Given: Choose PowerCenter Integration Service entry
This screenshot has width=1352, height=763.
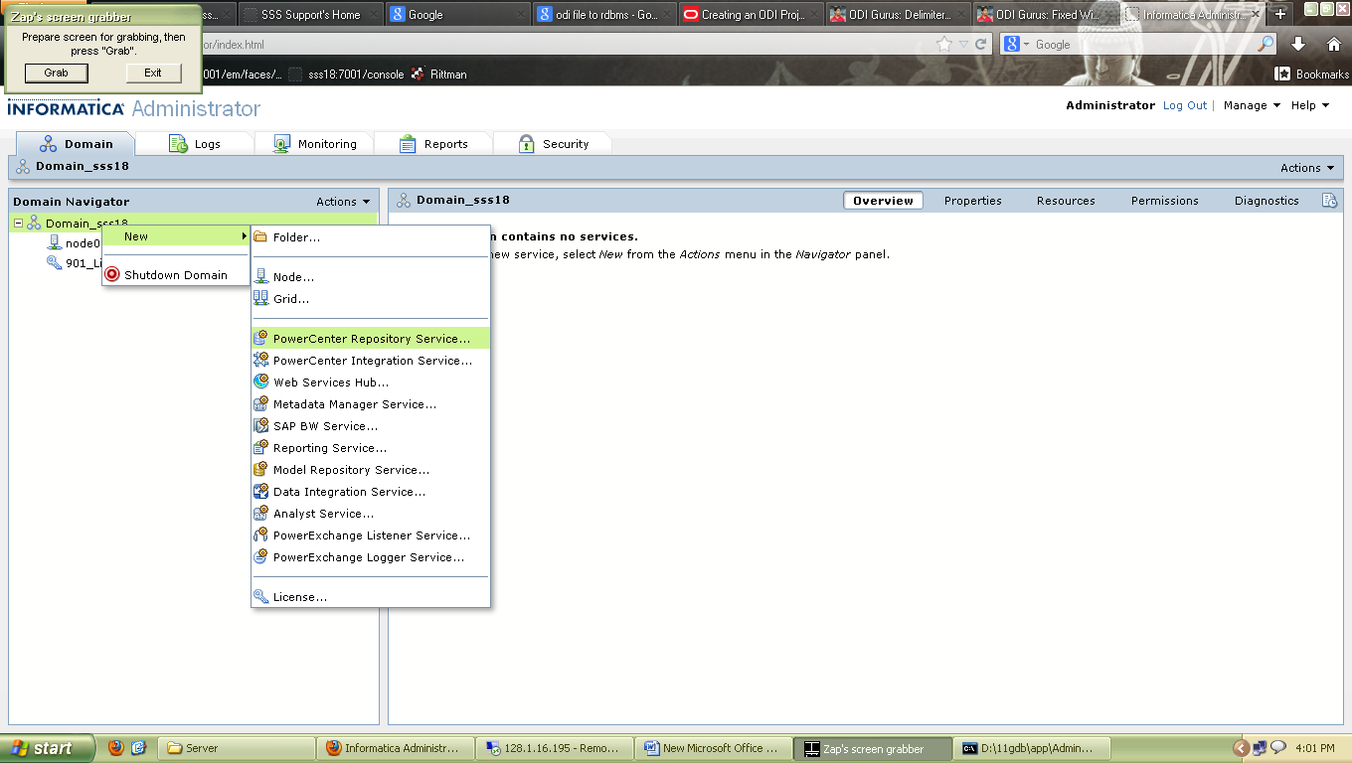Looking at the screenshot, I should (x=371, y=361).
